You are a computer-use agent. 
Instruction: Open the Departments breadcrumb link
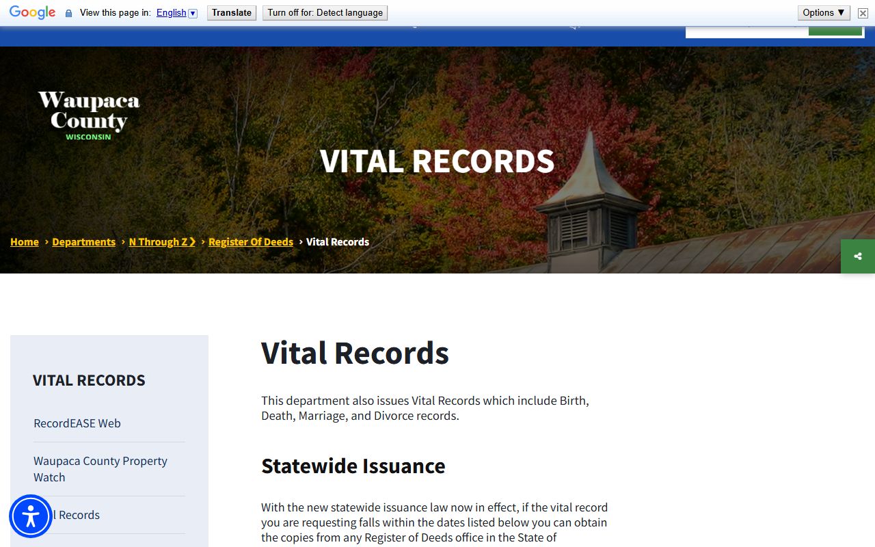[84, 242]
